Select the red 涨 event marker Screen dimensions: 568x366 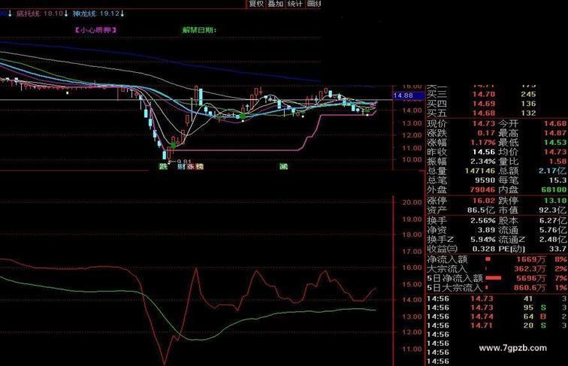[x=191, y=166]
